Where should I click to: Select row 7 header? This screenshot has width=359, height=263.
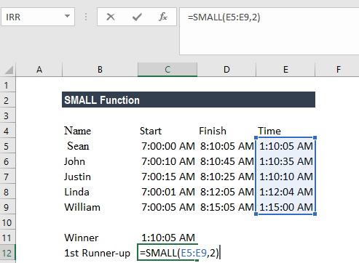coord(8,177)
